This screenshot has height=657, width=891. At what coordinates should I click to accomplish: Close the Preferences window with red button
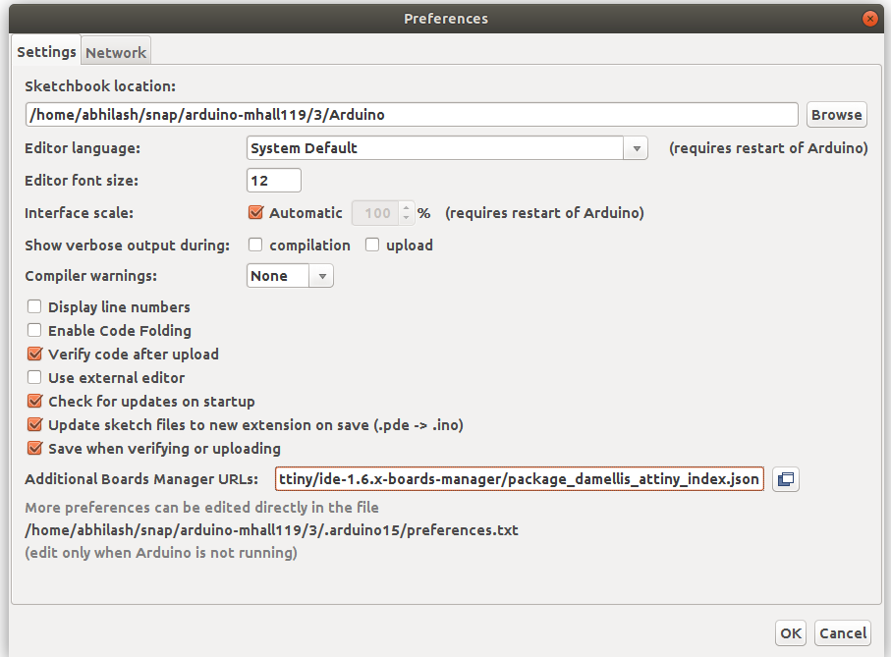pos(869,19)
